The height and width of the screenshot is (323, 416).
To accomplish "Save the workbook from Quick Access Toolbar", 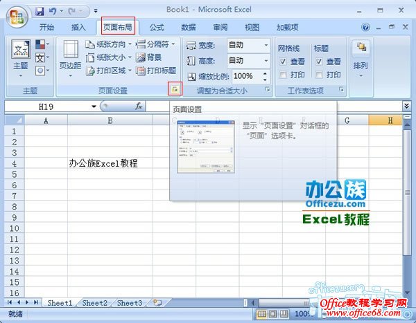I will [40, 11].
